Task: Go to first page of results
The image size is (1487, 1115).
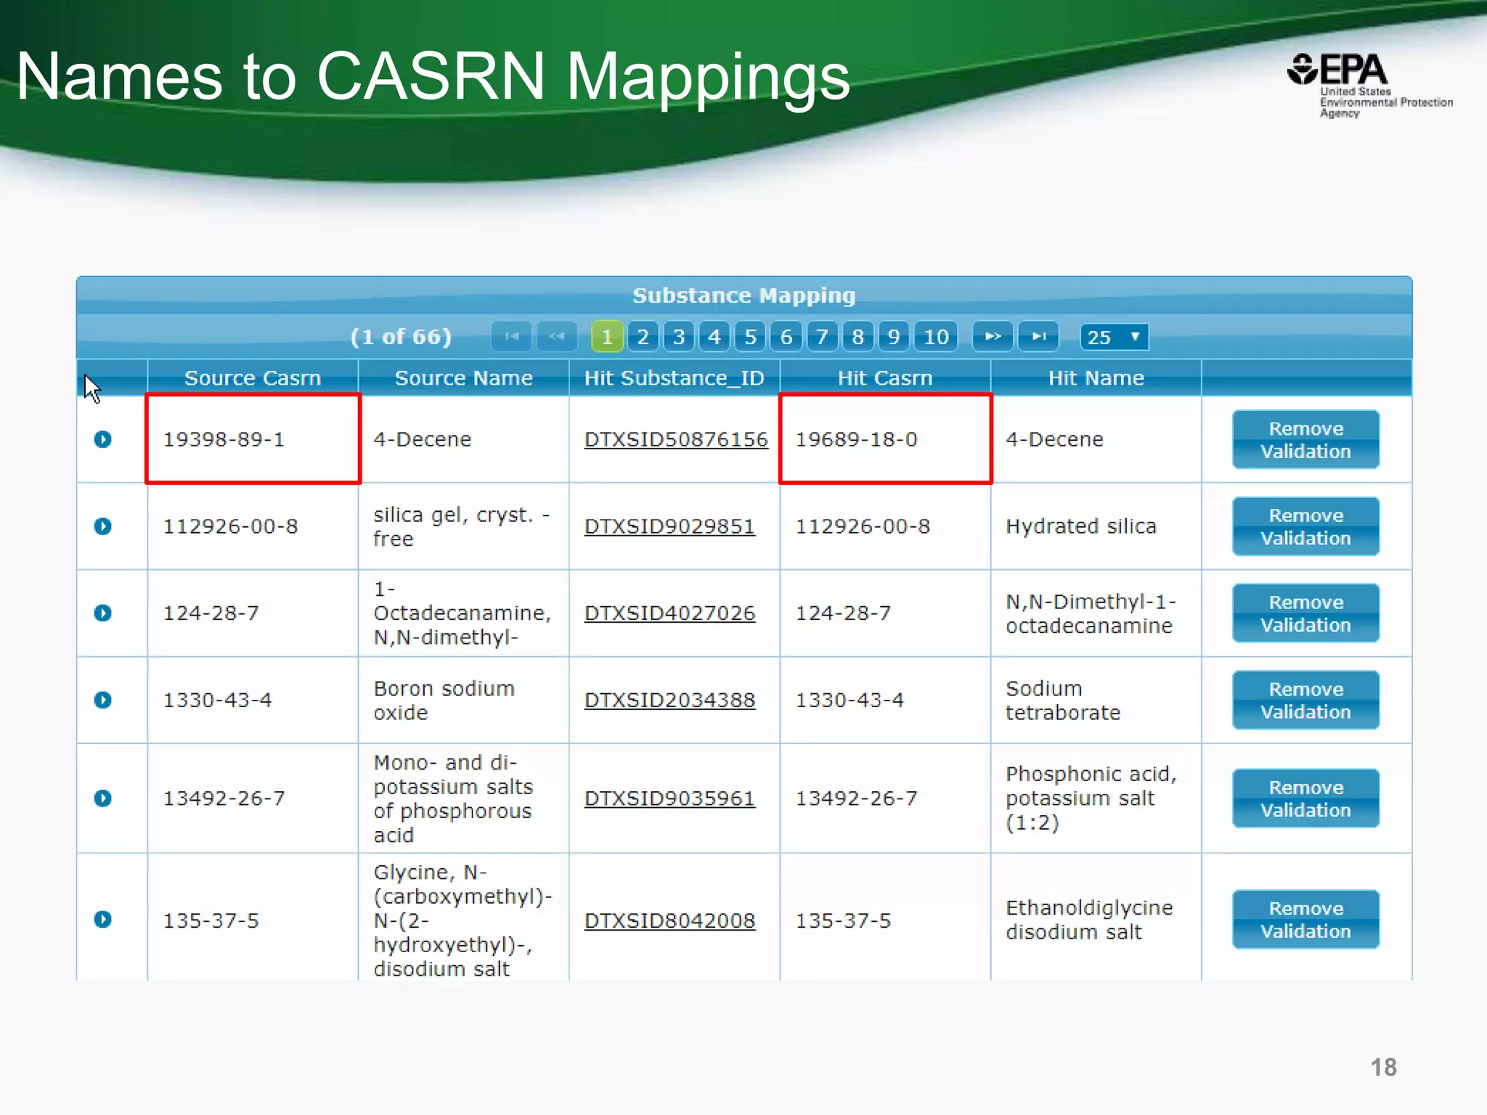Action: click(x=511, y=337)
